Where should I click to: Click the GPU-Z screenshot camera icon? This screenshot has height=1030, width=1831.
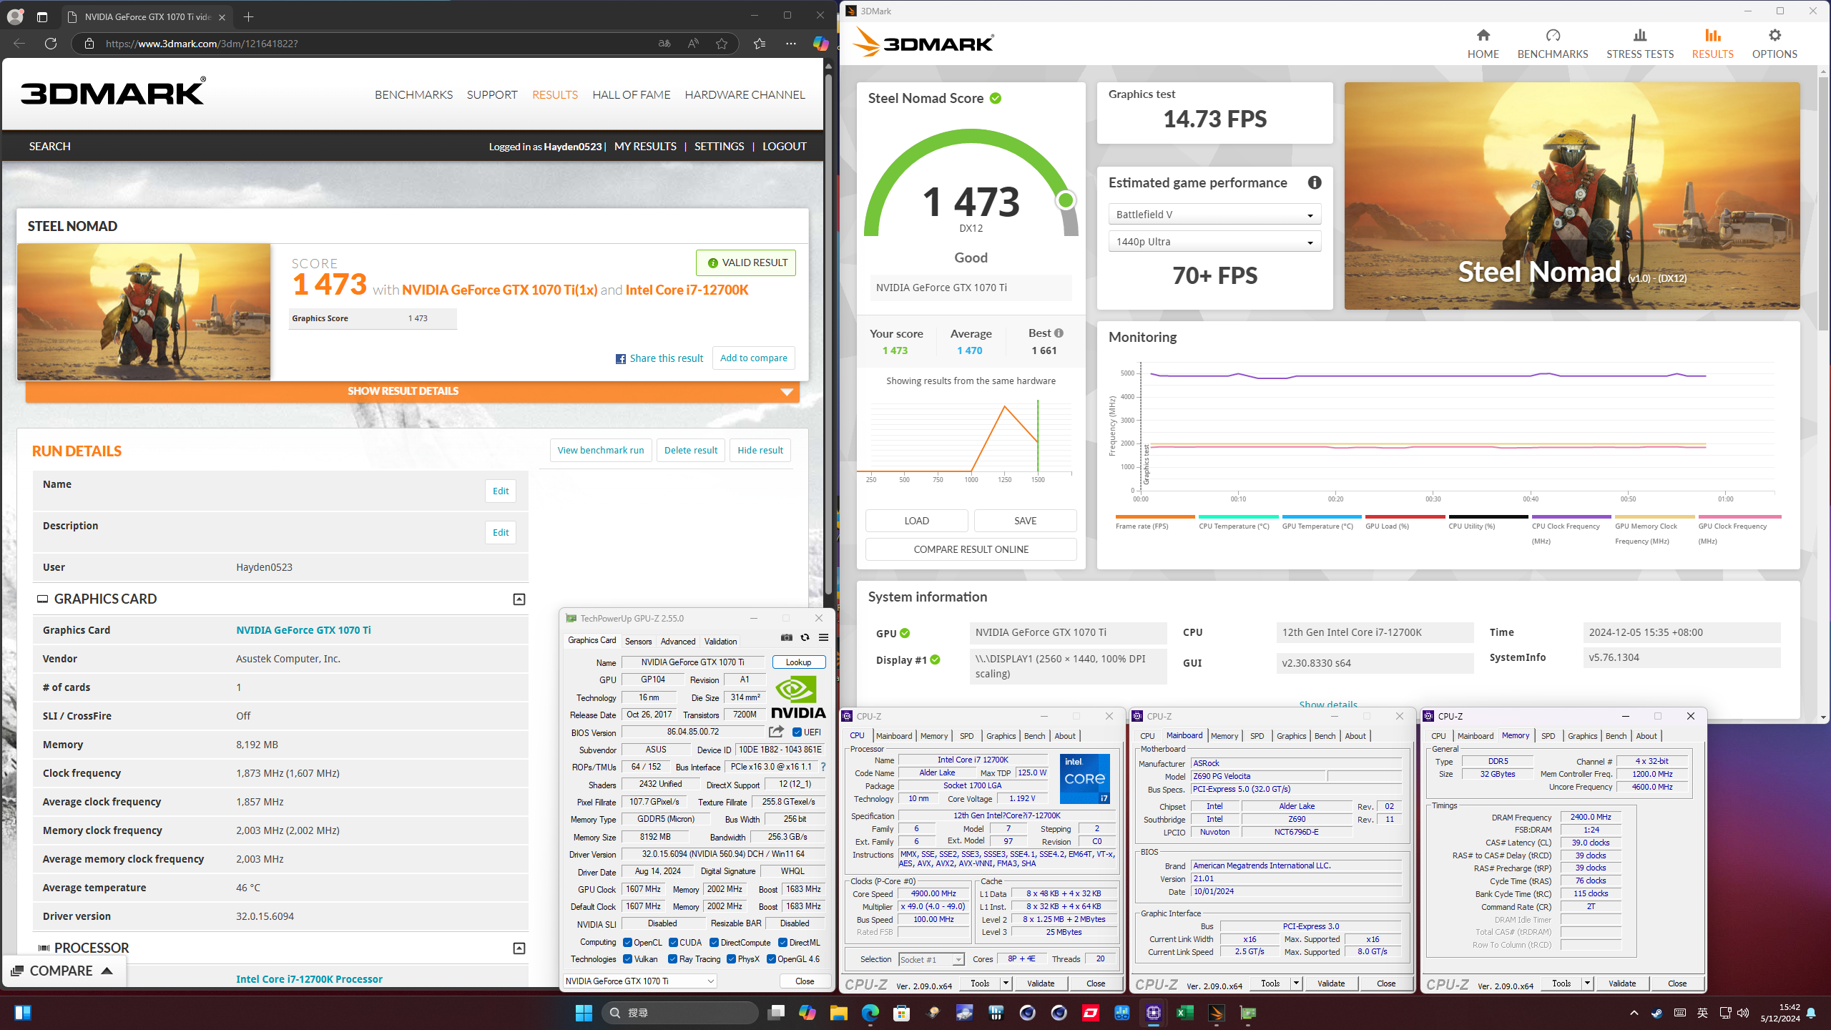tap(787, 637)
